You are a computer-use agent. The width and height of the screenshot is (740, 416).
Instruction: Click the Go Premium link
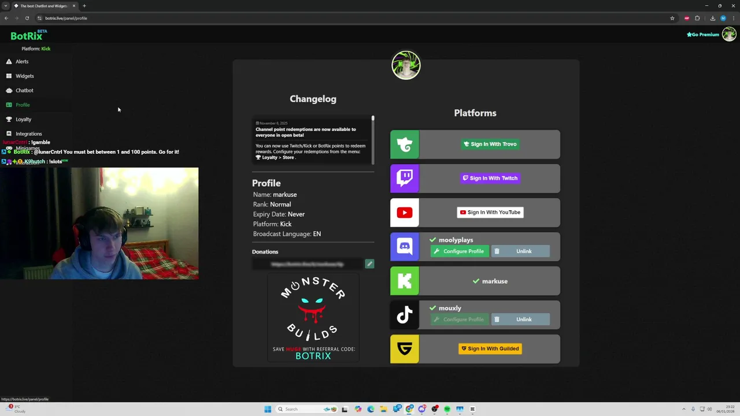pyautogui.click(x=703, y=35)
